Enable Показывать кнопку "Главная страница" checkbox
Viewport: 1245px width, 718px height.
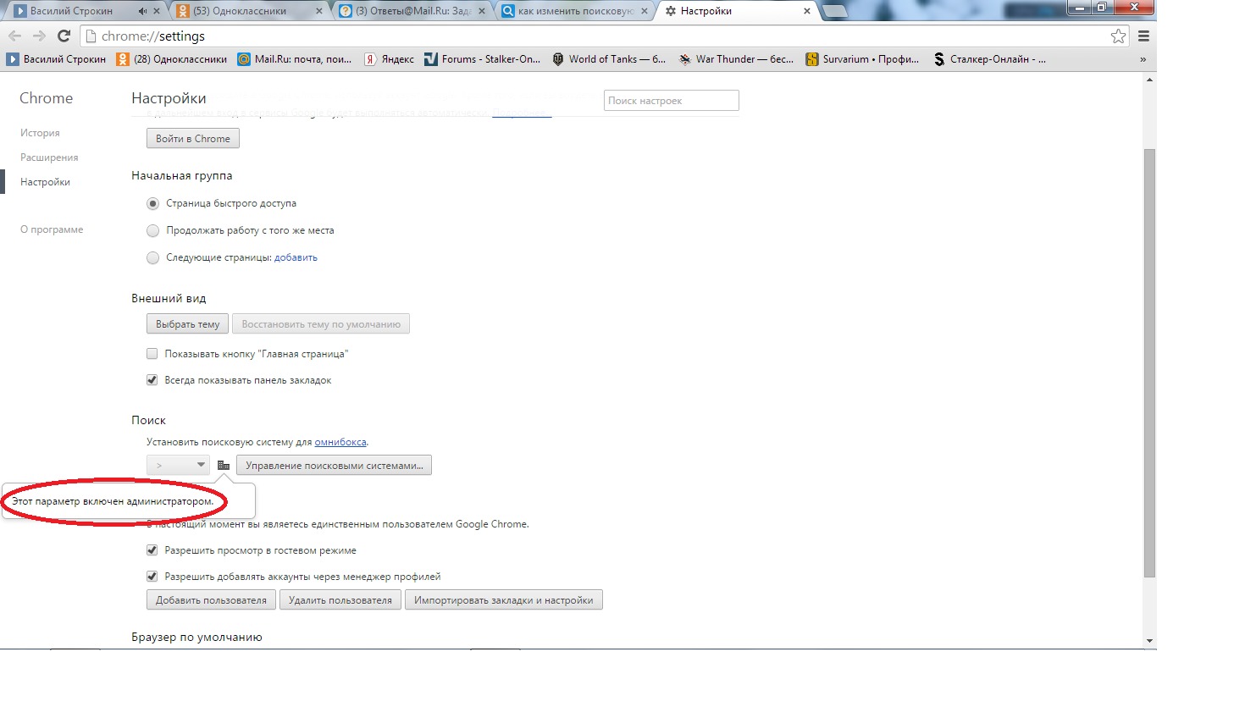pos(152,354)
